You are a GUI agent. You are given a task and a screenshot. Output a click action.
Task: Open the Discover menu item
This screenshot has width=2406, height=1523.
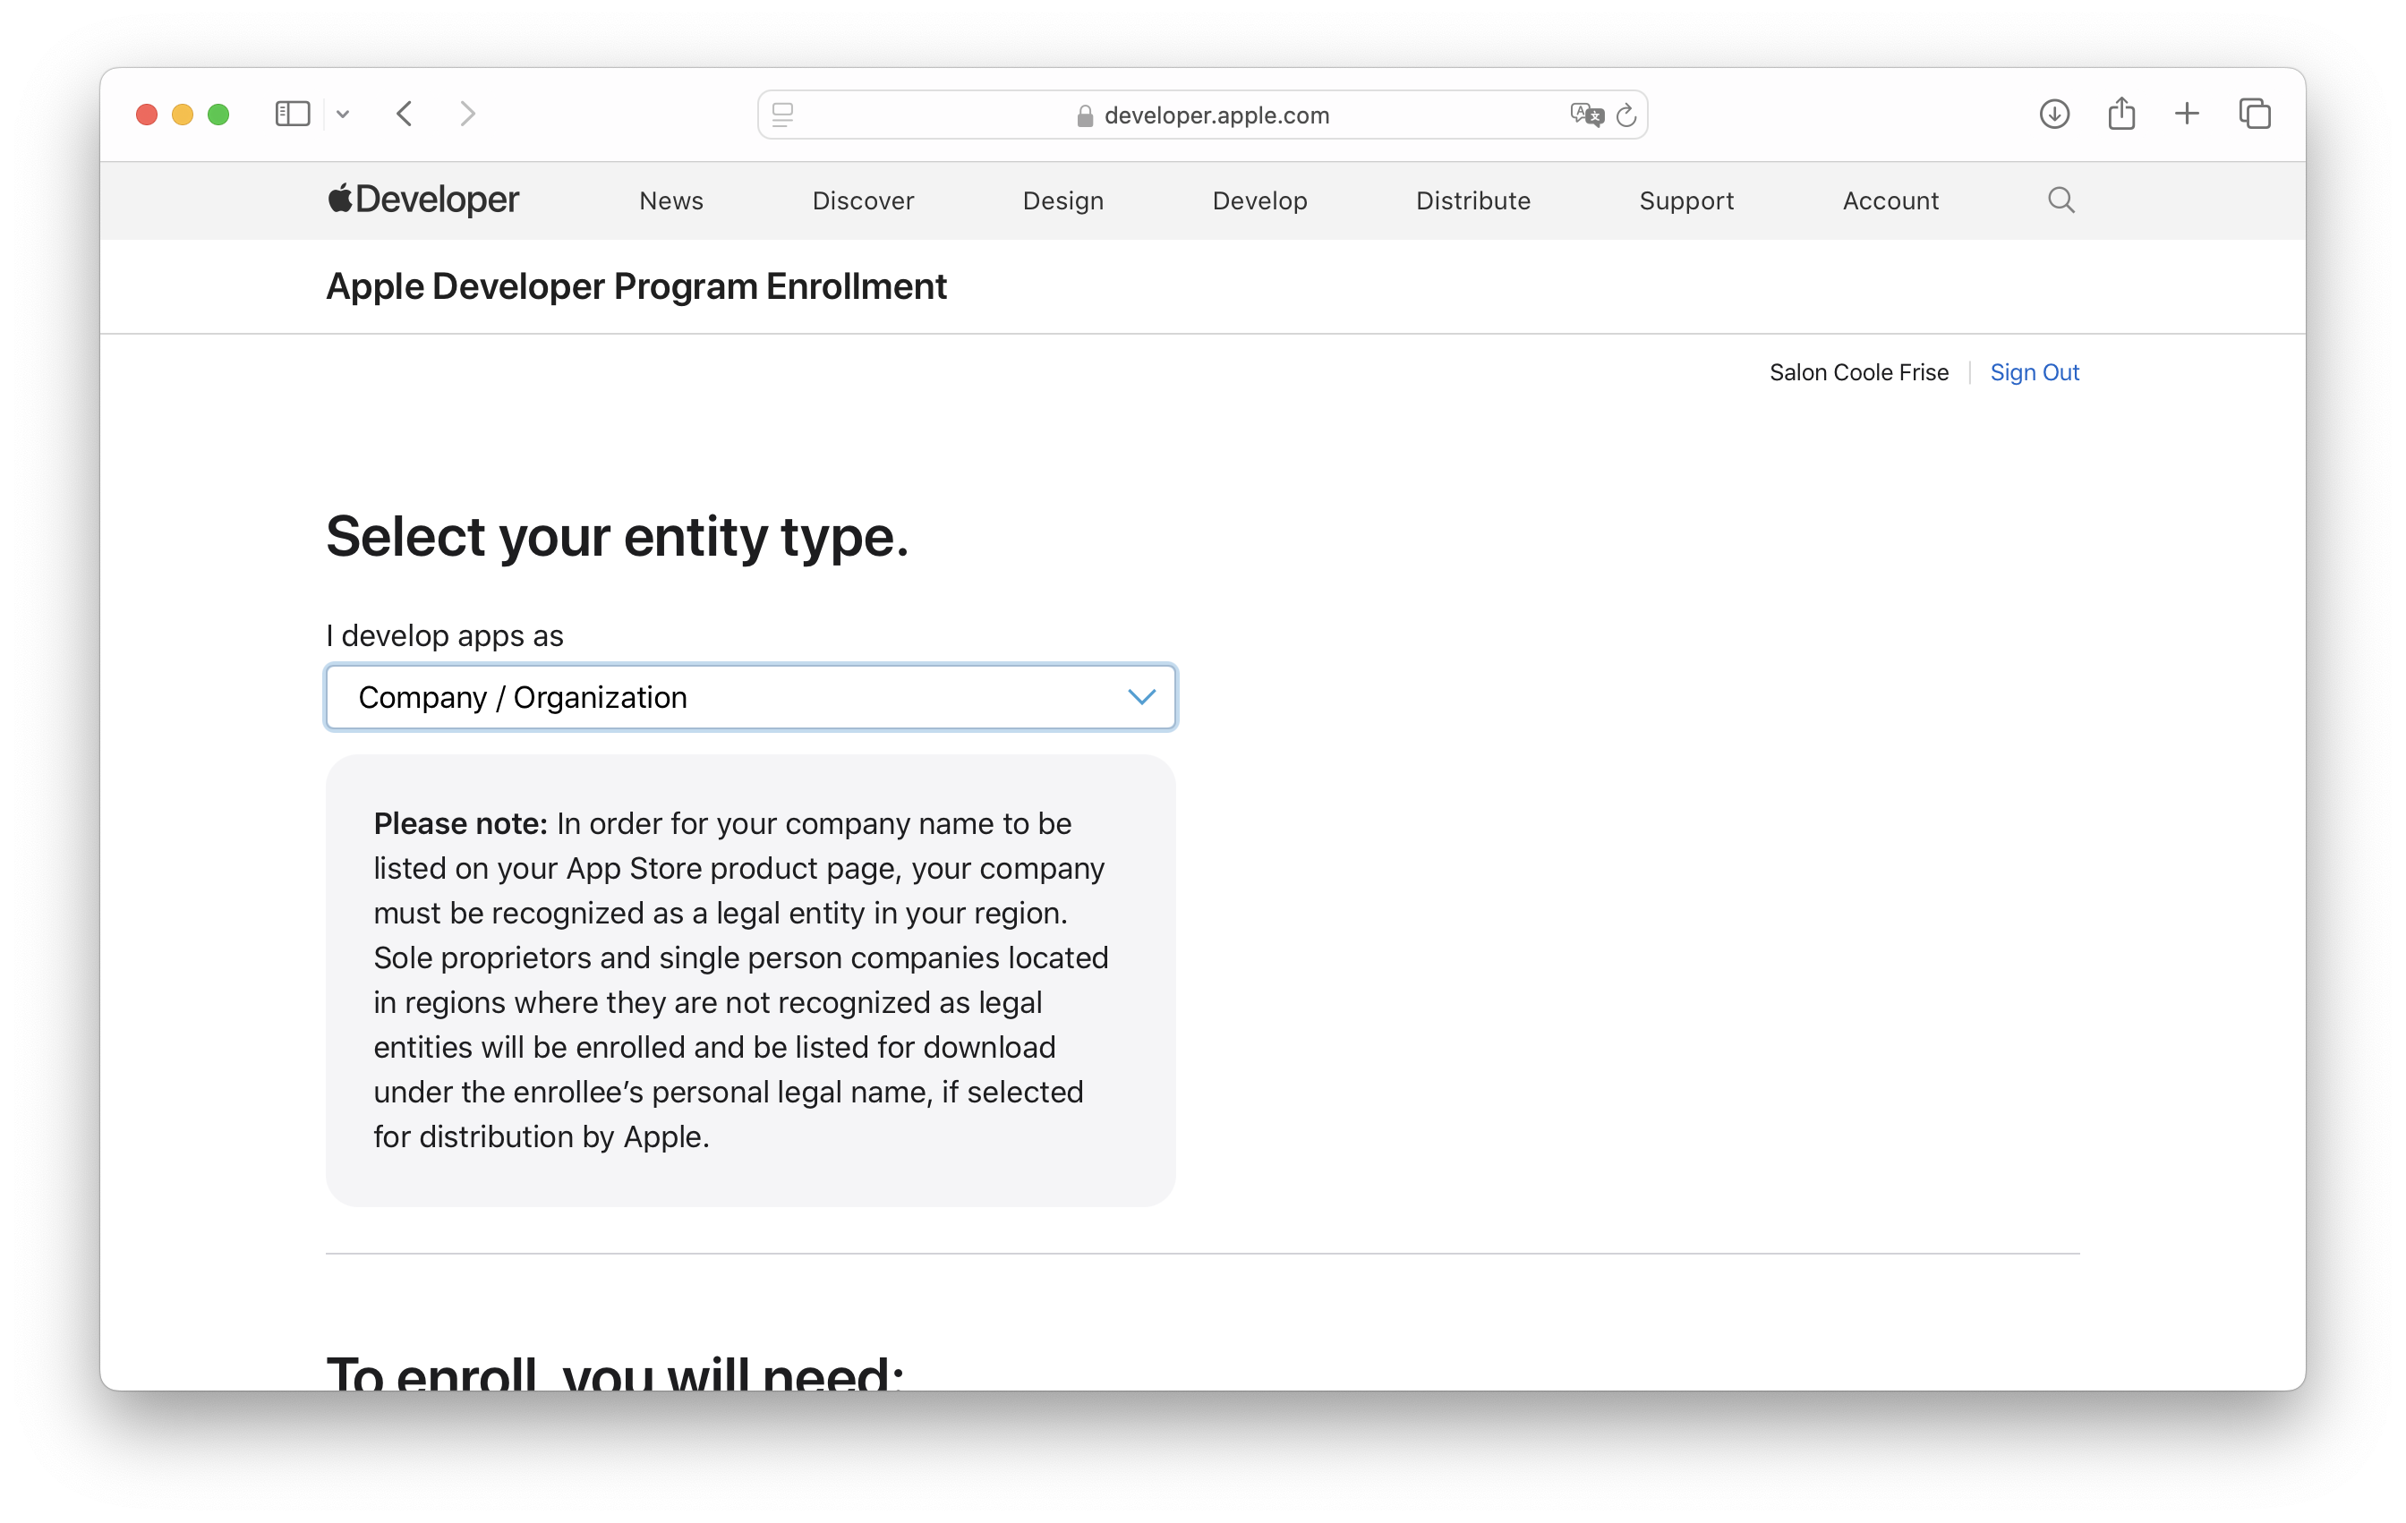(863, 200)
